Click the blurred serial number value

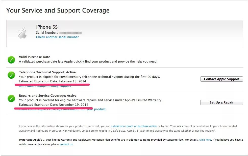click(70, 33)
